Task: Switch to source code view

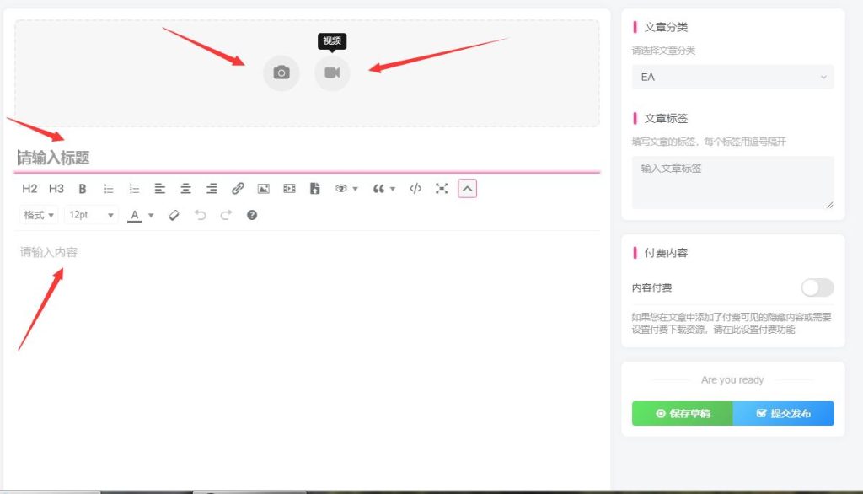Action: [415, 189]
